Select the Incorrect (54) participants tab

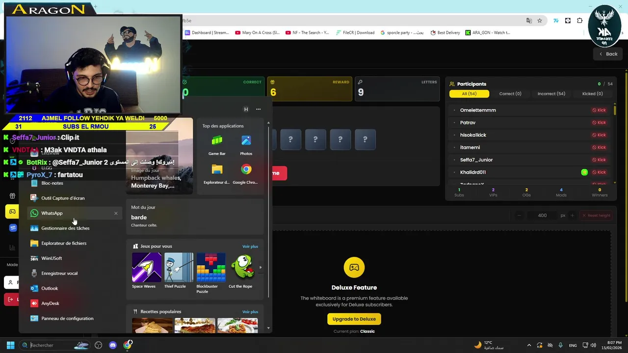pos(551,94)
